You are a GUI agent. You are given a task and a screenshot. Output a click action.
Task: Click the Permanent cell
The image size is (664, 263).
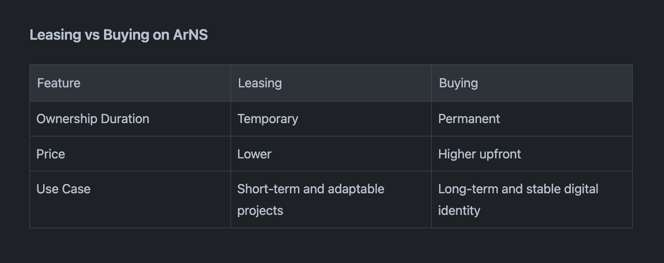pos(469,119)
